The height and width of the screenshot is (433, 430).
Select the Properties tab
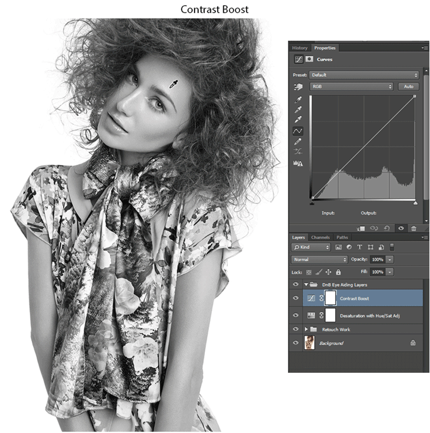pos(325,48)
